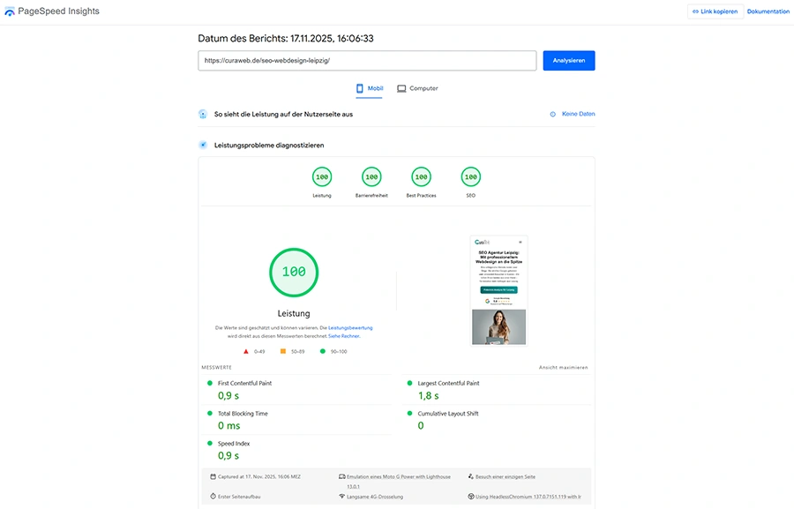Click the info icon beside Keine Daten
794x509 pixels.
(551, 113)
